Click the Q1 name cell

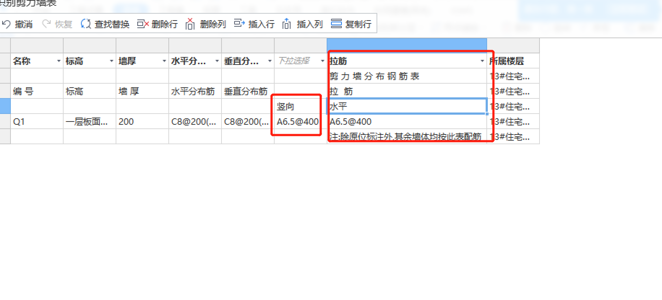[x=37, y=122]
